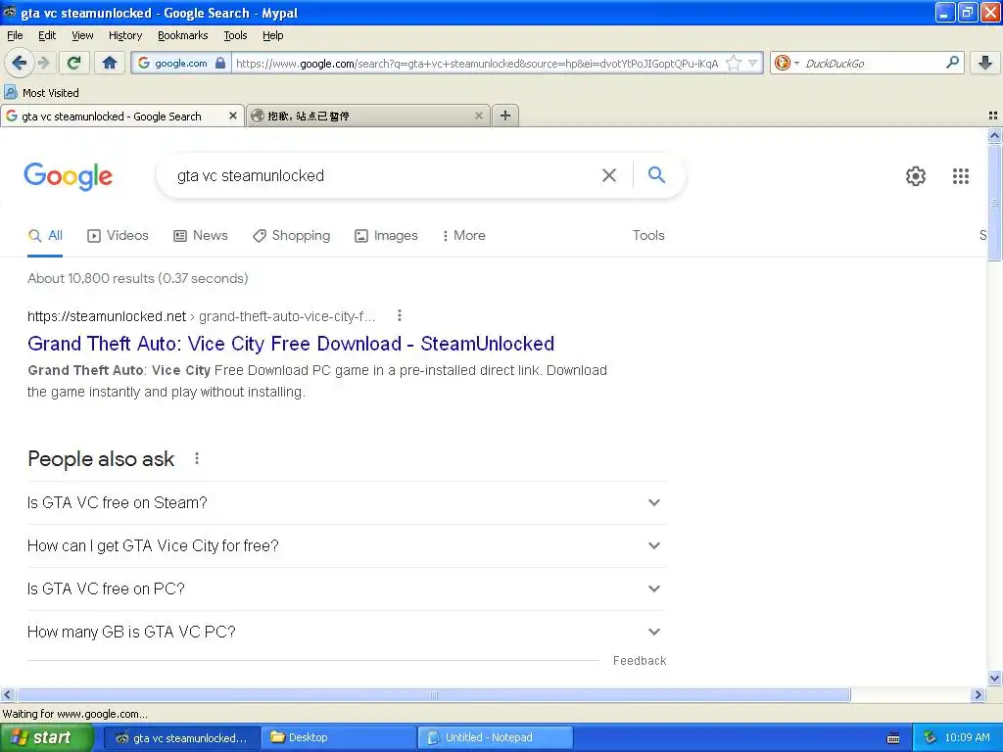Switch to News results
1003x752 pixels.
(x=200, y=235)
